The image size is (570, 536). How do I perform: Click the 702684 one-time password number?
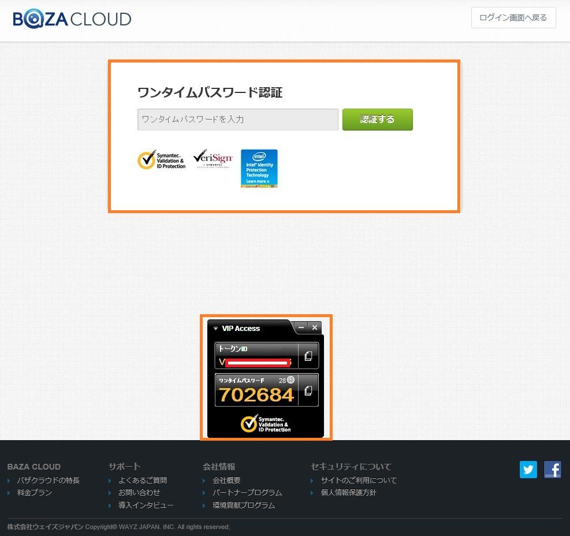[x=256, y=394]
